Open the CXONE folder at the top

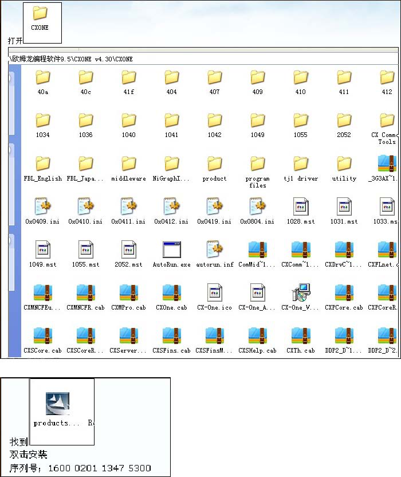(40, 19)
